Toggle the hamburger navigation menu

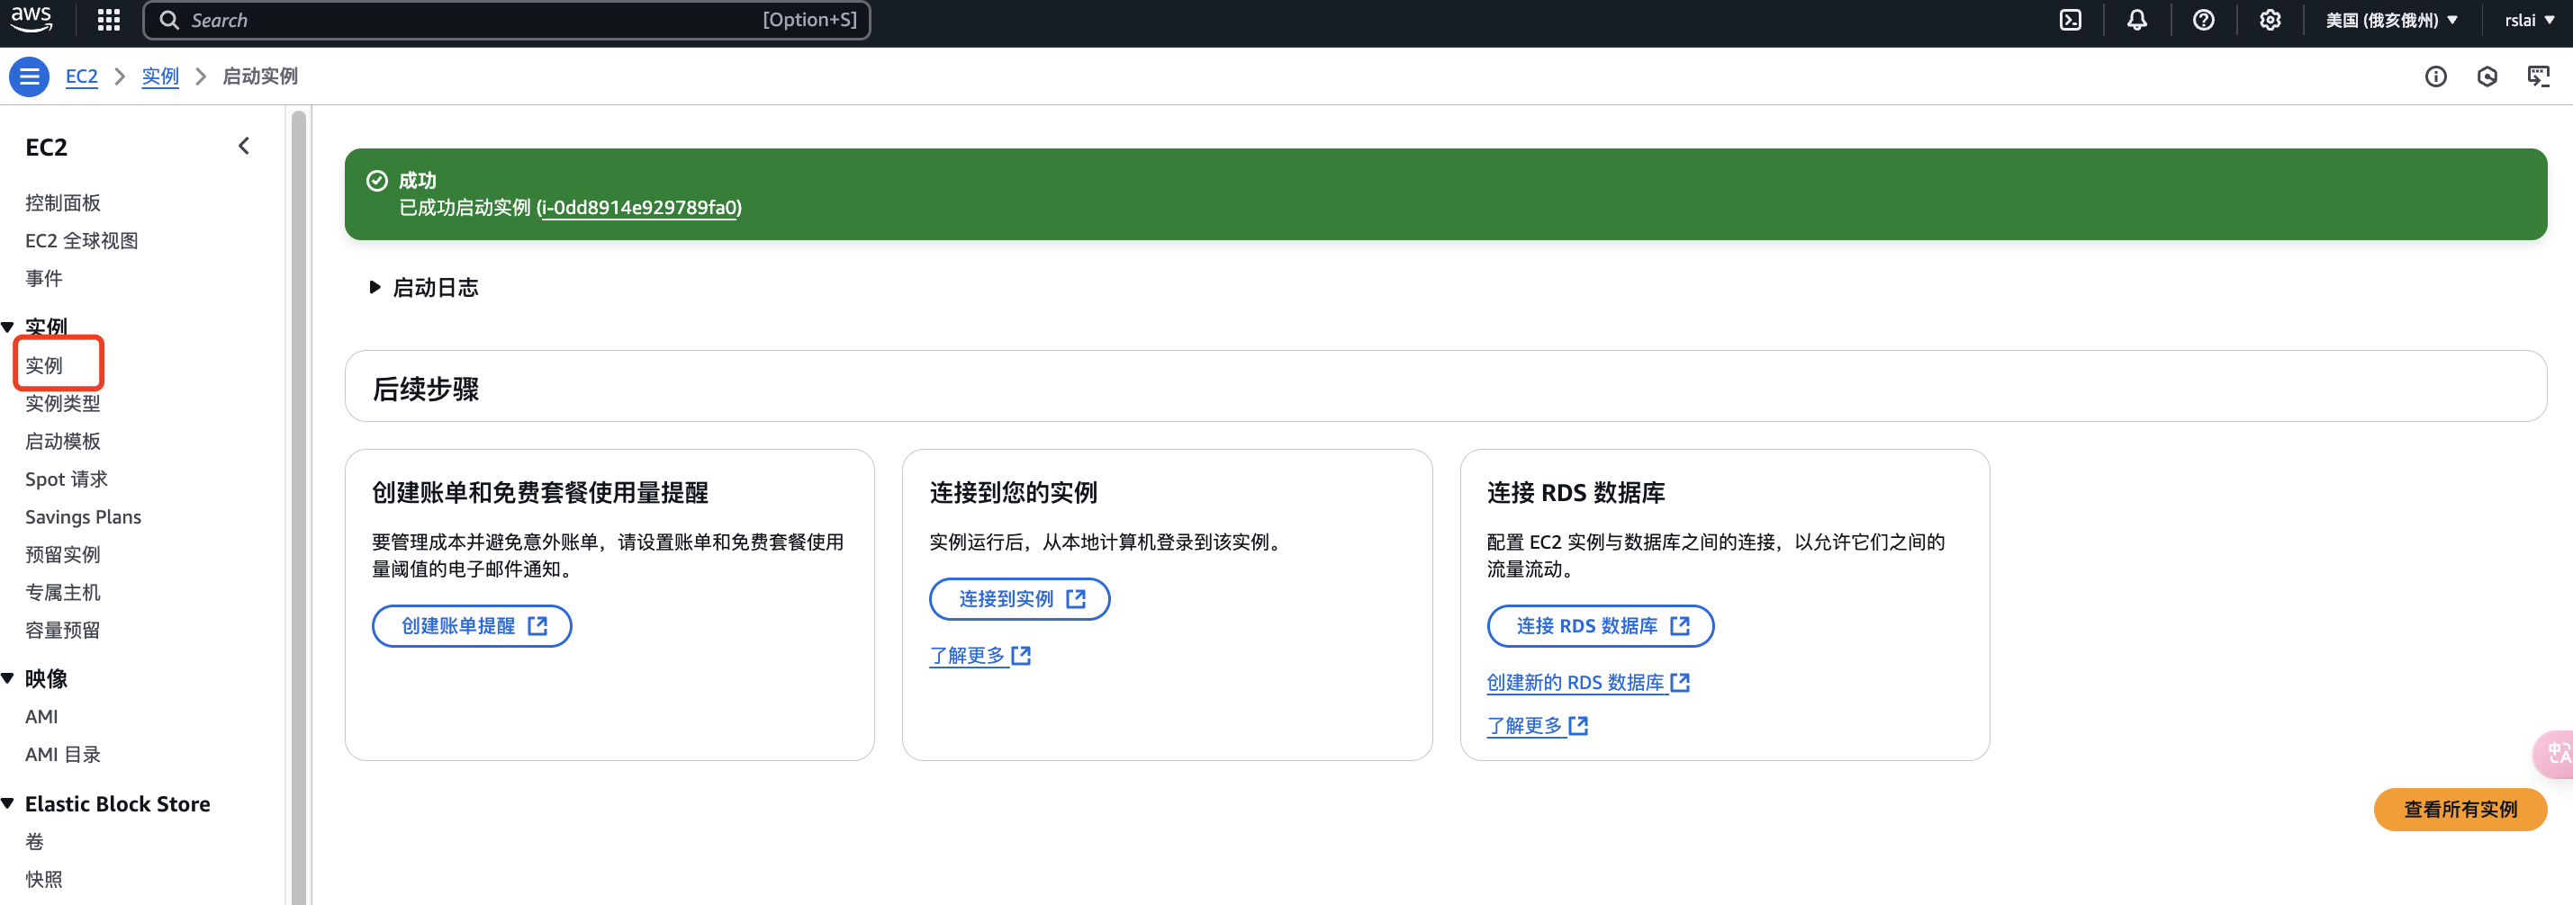click(30, 76)
